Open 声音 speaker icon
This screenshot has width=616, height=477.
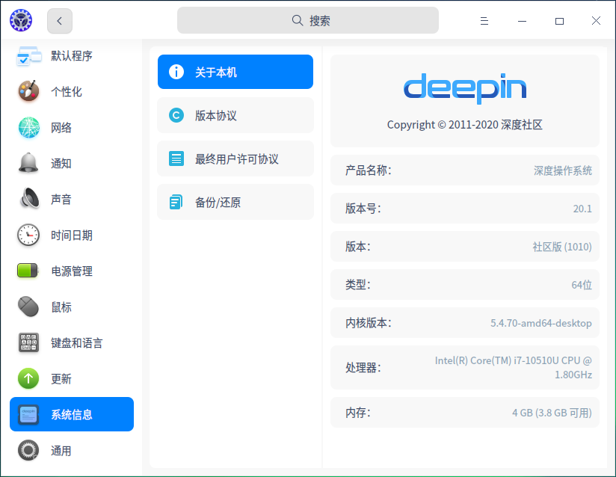click(x=28, y=198)
